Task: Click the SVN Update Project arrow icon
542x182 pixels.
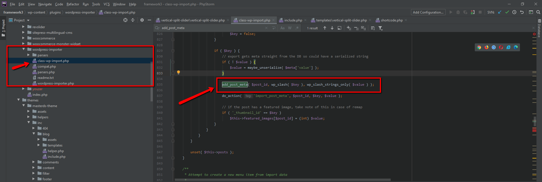Action: coord(500,12)
